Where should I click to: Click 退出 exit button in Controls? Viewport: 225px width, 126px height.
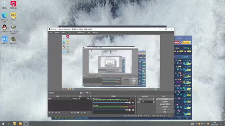coord(165,112)
